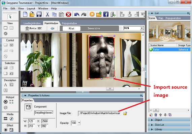Switch to the Map tab in List

tap(161, 18)
